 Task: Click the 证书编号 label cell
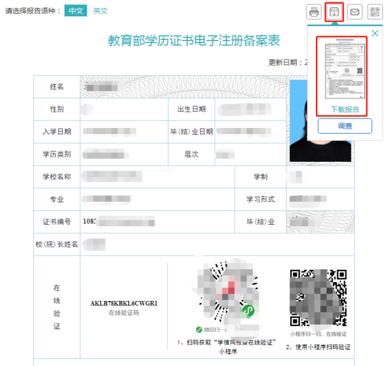(57, 222)
